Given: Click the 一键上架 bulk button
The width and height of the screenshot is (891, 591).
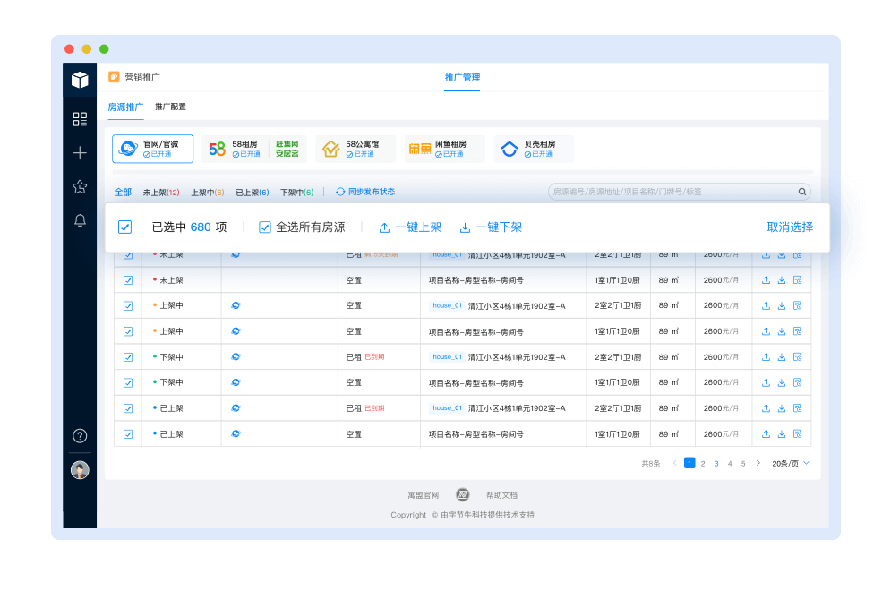Looking at the screenshot, I should 410,227.
